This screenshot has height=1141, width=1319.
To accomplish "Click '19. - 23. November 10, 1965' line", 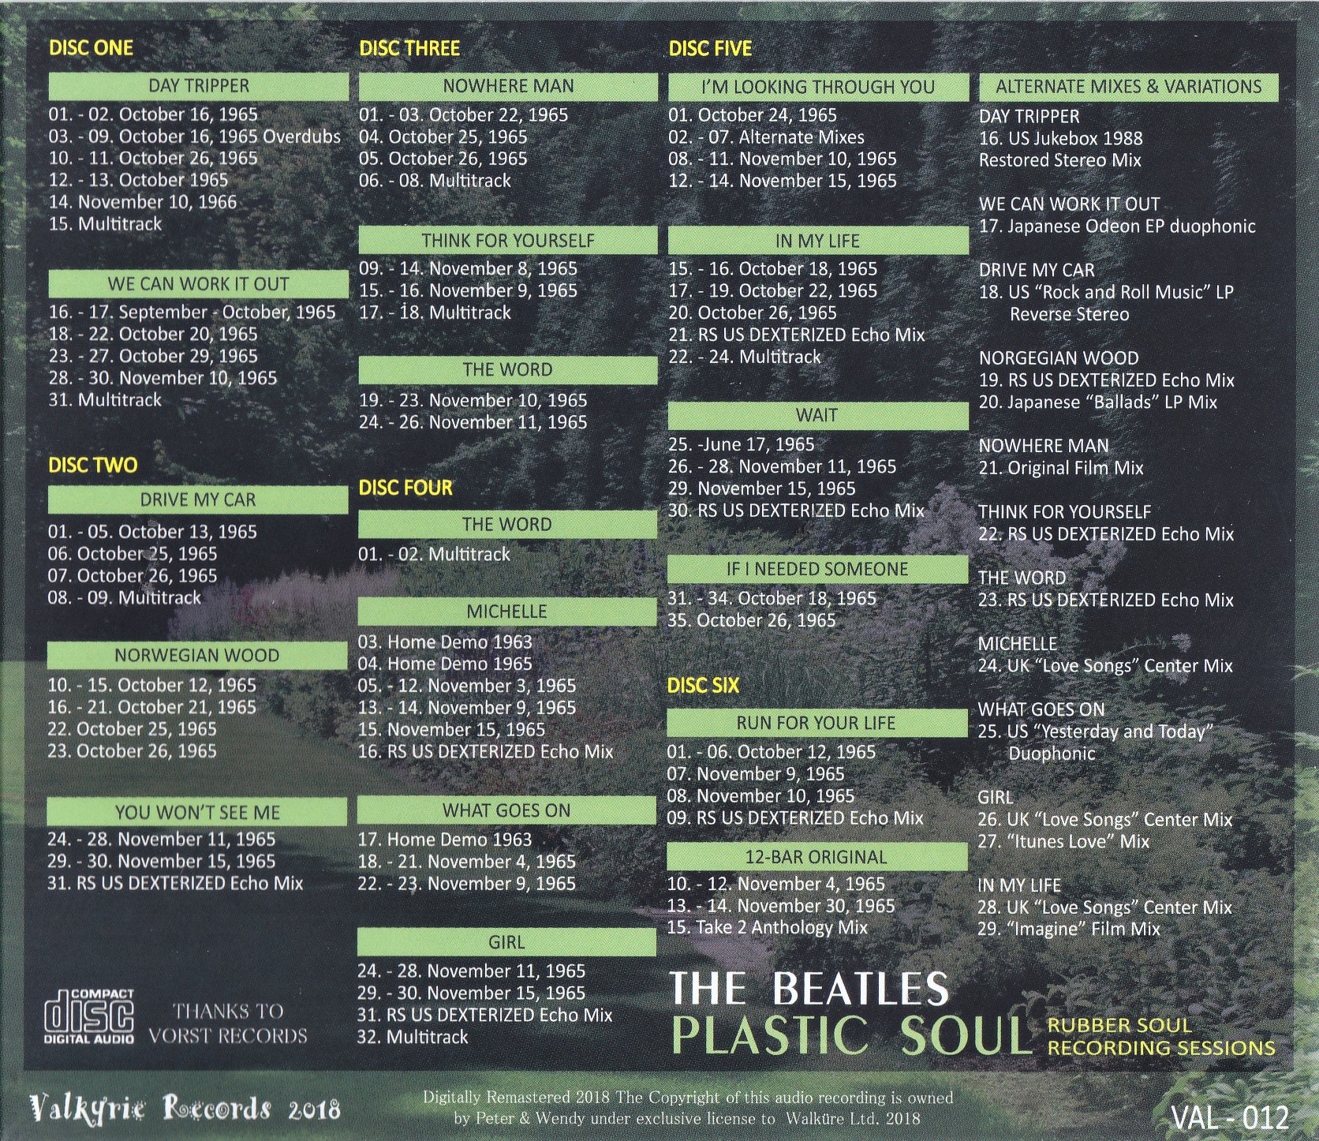I will (473, 401).
